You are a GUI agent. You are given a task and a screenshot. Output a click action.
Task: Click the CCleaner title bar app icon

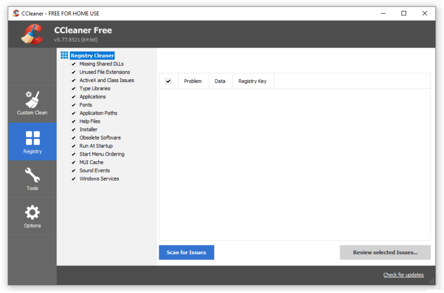pyautogui.click(x=16, y=13)
